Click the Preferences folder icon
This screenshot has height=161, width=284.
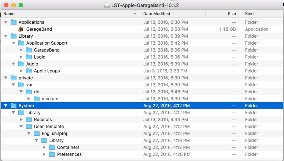[x=52, y=154]
